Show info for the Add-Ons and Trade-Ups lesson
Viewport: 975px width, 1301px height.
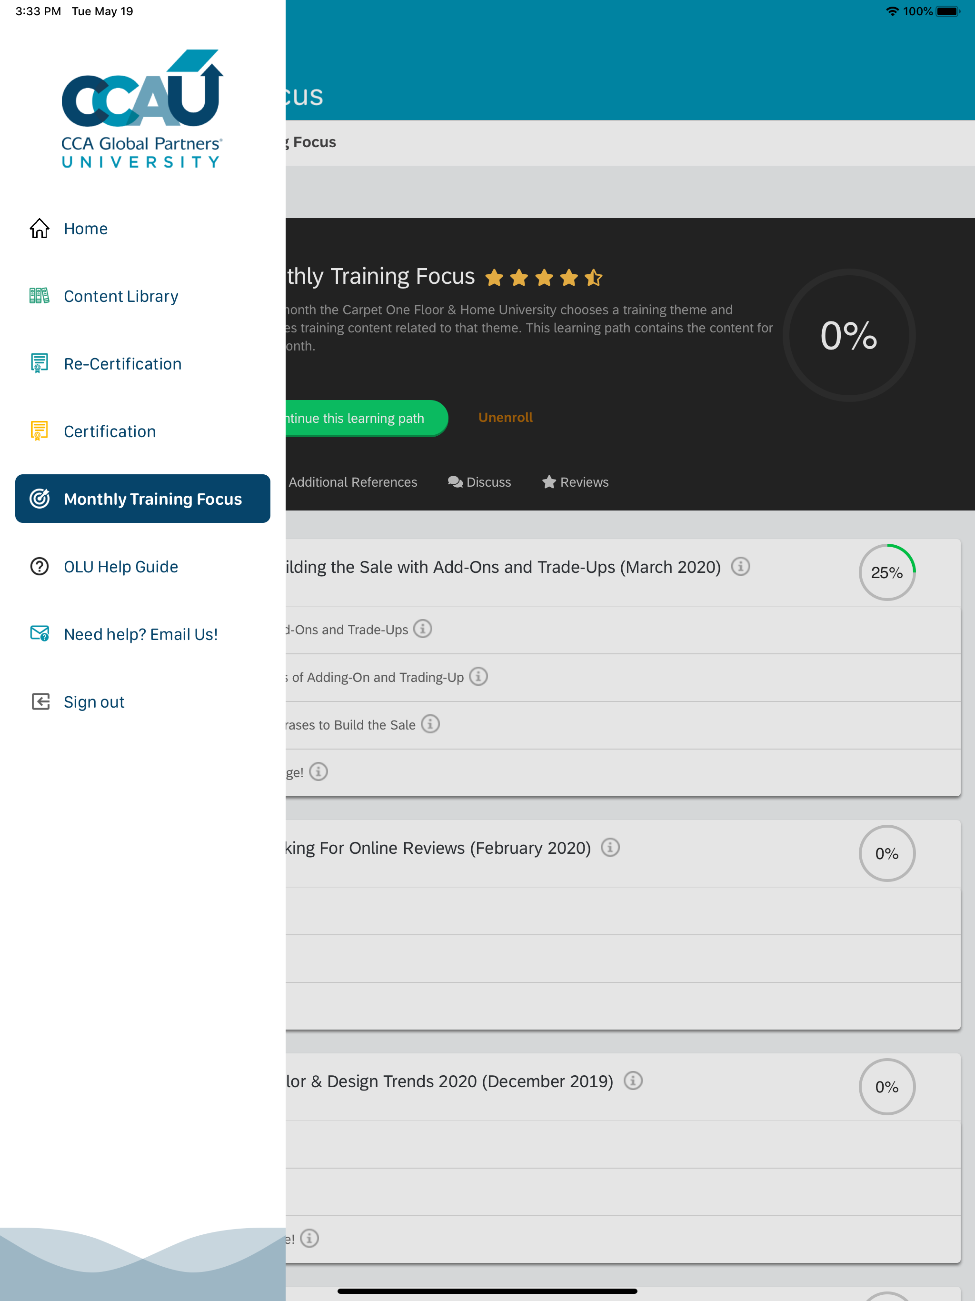tap(422, 629)
